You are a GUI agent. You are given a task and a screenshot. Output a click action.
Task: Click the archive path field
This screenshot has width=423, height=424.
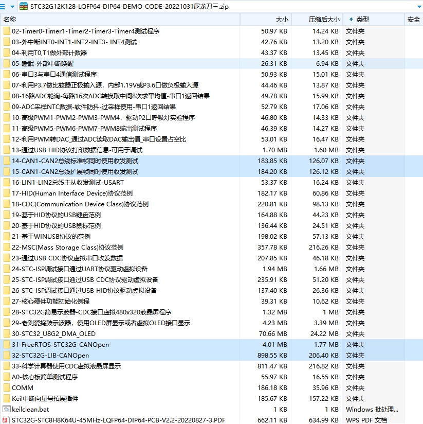(x=220, y=6)
